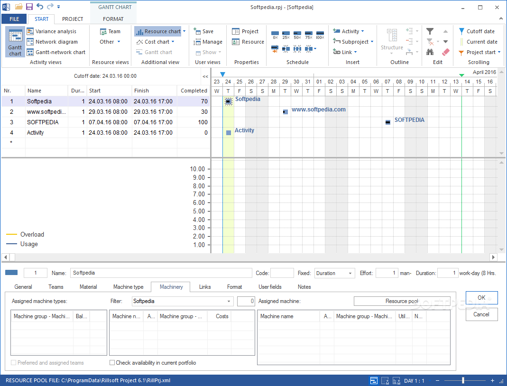
Task: Expand the Other resource views menu
Action: pos(110,42)
